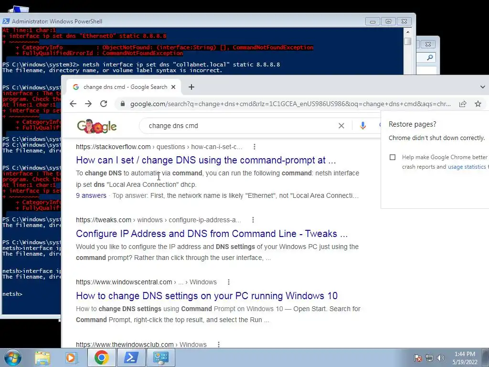The height and width of the screenshot is (367, 489).
Task: Bookmark this tab with the star
Action: click(478, 104)
